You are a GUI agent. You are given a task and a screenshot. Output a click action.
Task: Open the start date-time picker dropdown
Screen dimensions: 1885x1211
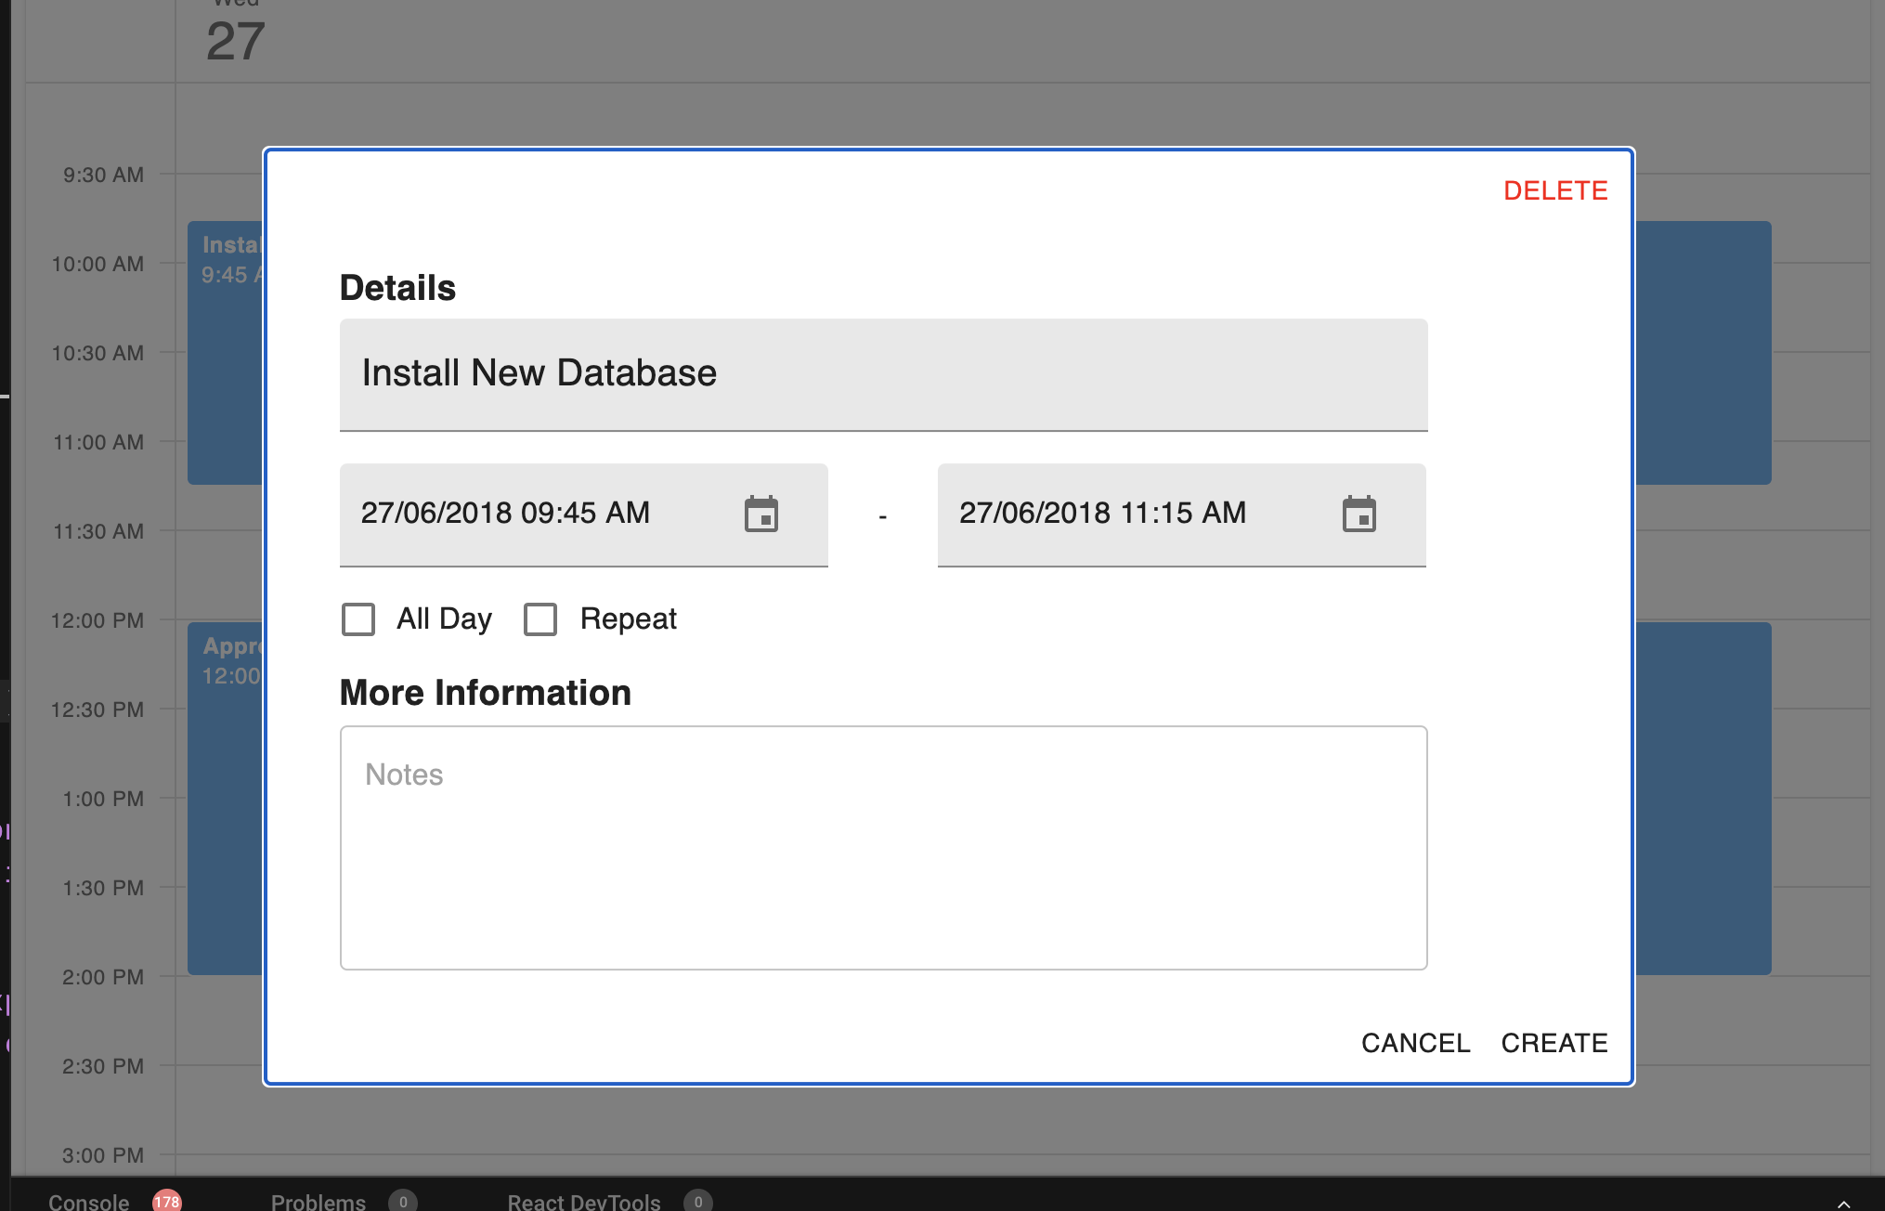557,514
